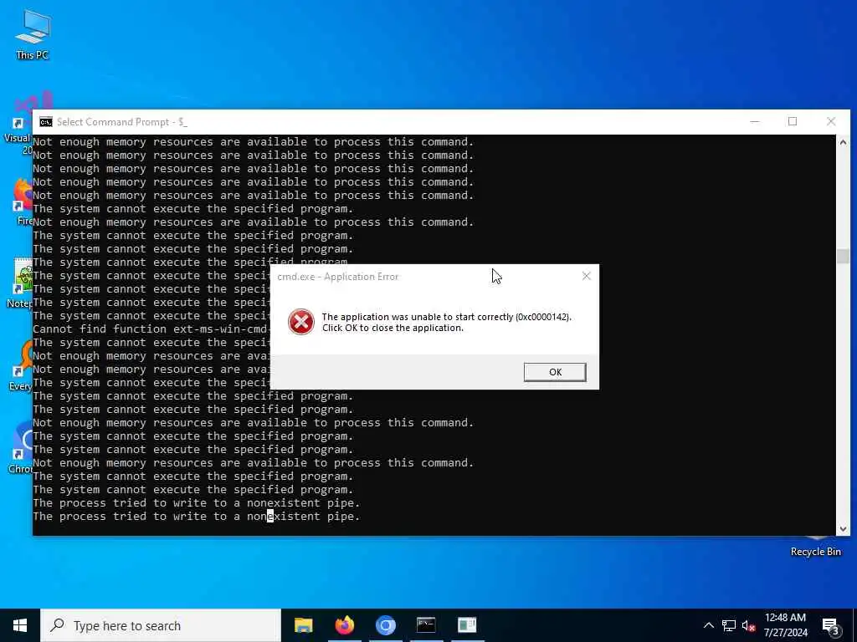Open the This PC desktop icon

coord(33,35)
